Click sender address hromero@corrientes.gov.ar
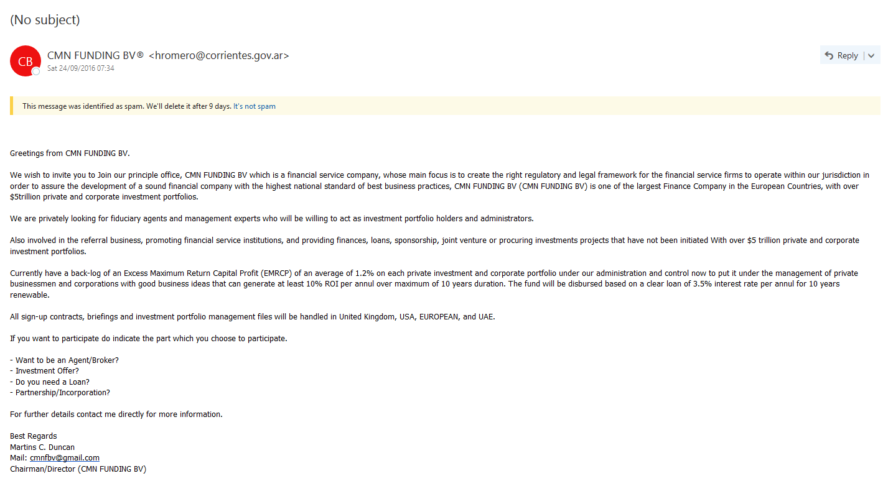The image size is (883, 481). click(219, 55)
